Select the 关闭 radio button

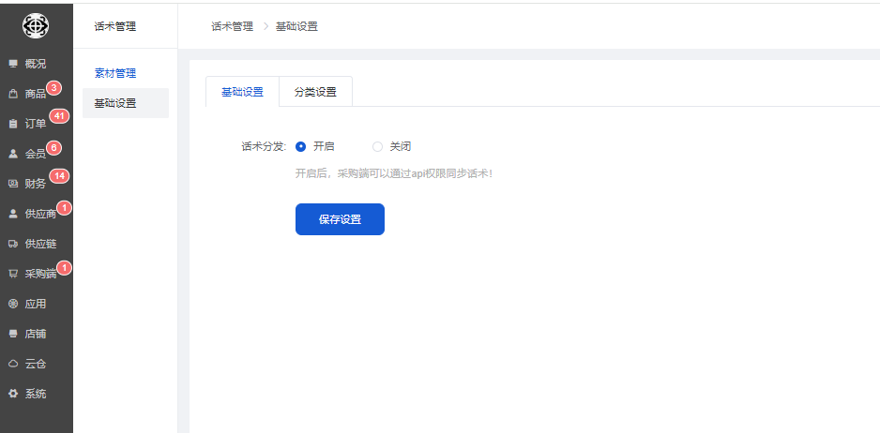pos(378,146)
